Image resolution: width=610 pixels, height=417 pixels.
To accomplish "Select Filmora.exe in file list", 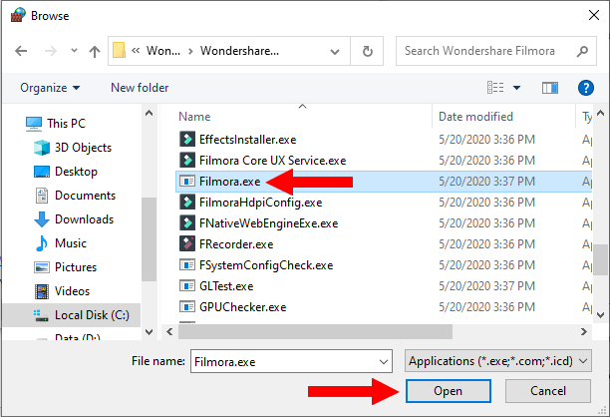I will 384,182.
